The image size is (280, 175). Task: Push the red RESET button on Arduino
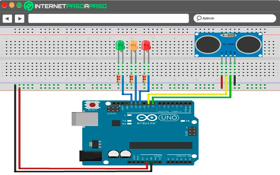click(x=92, y=105)
